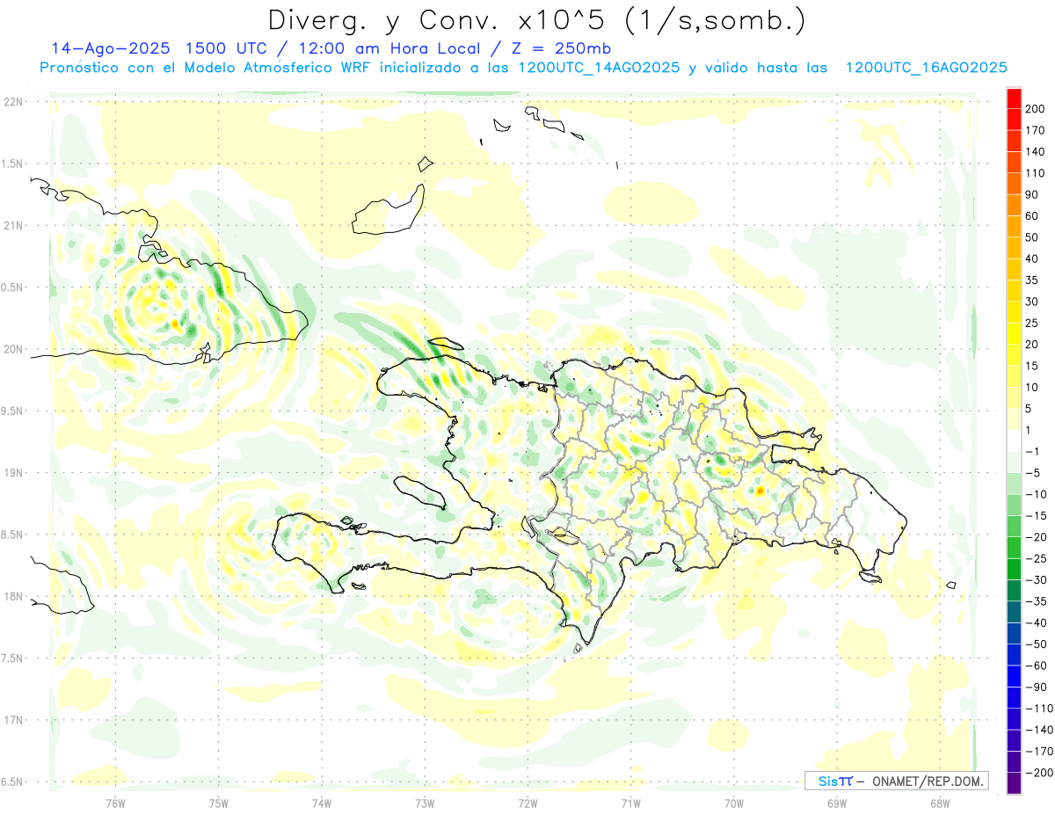Click the '69W' longitude label
Screen dimensions: 1055x815
click(837, 803)
